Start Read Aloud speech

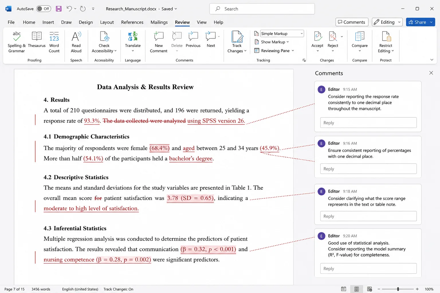tap(76, 42)
